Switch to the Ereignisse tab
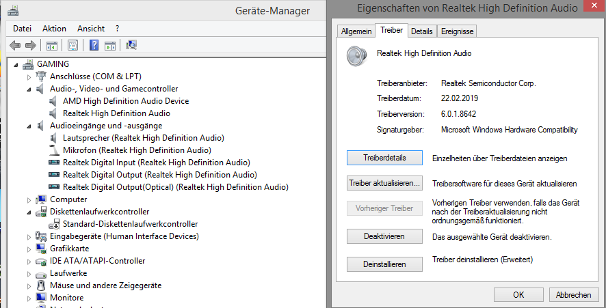 457,31
